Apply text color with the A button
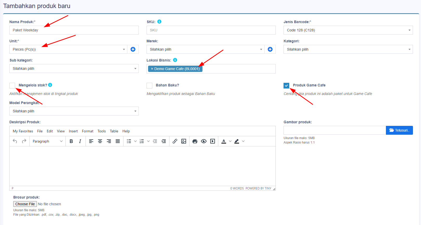 pyautogui.click(x=224, y=141)
